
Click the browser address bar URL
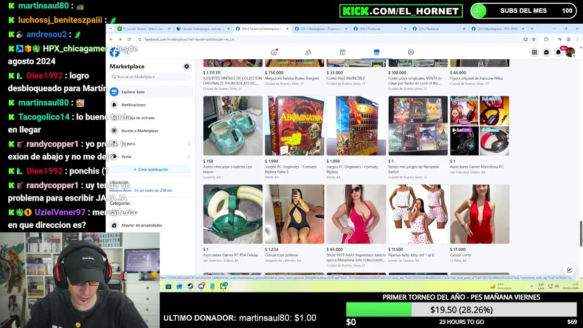(189, 39)
